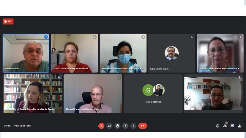The height and width of the screenshot is (138, 246).
Task: Leave the call with the red hang-up button
Action: point(143,126)
